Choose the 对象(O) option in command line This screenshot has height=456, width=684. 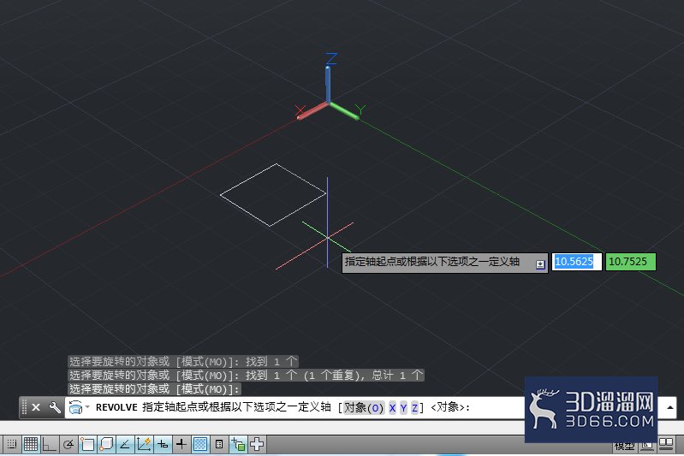[363, 407]
